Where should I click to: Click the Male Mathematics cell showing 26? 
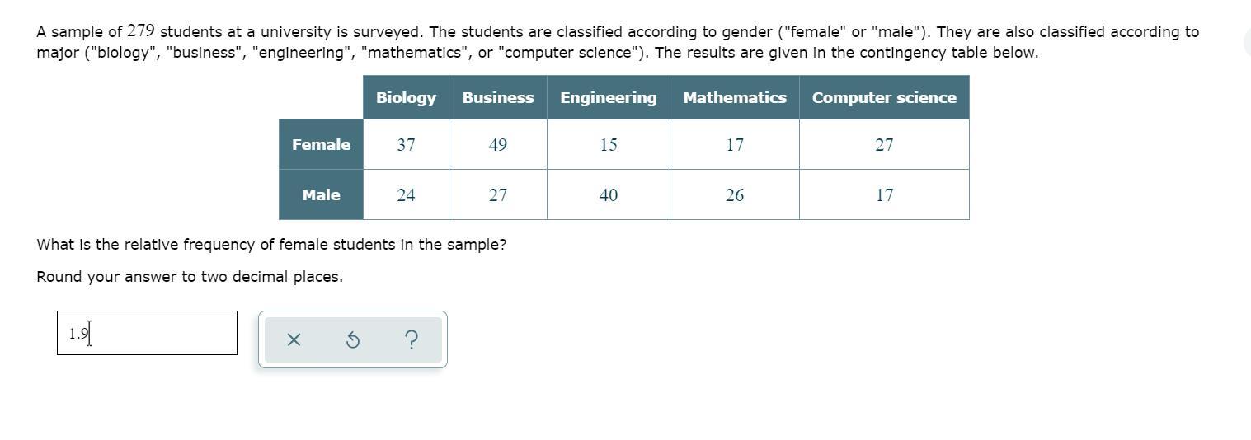(734, 195)
